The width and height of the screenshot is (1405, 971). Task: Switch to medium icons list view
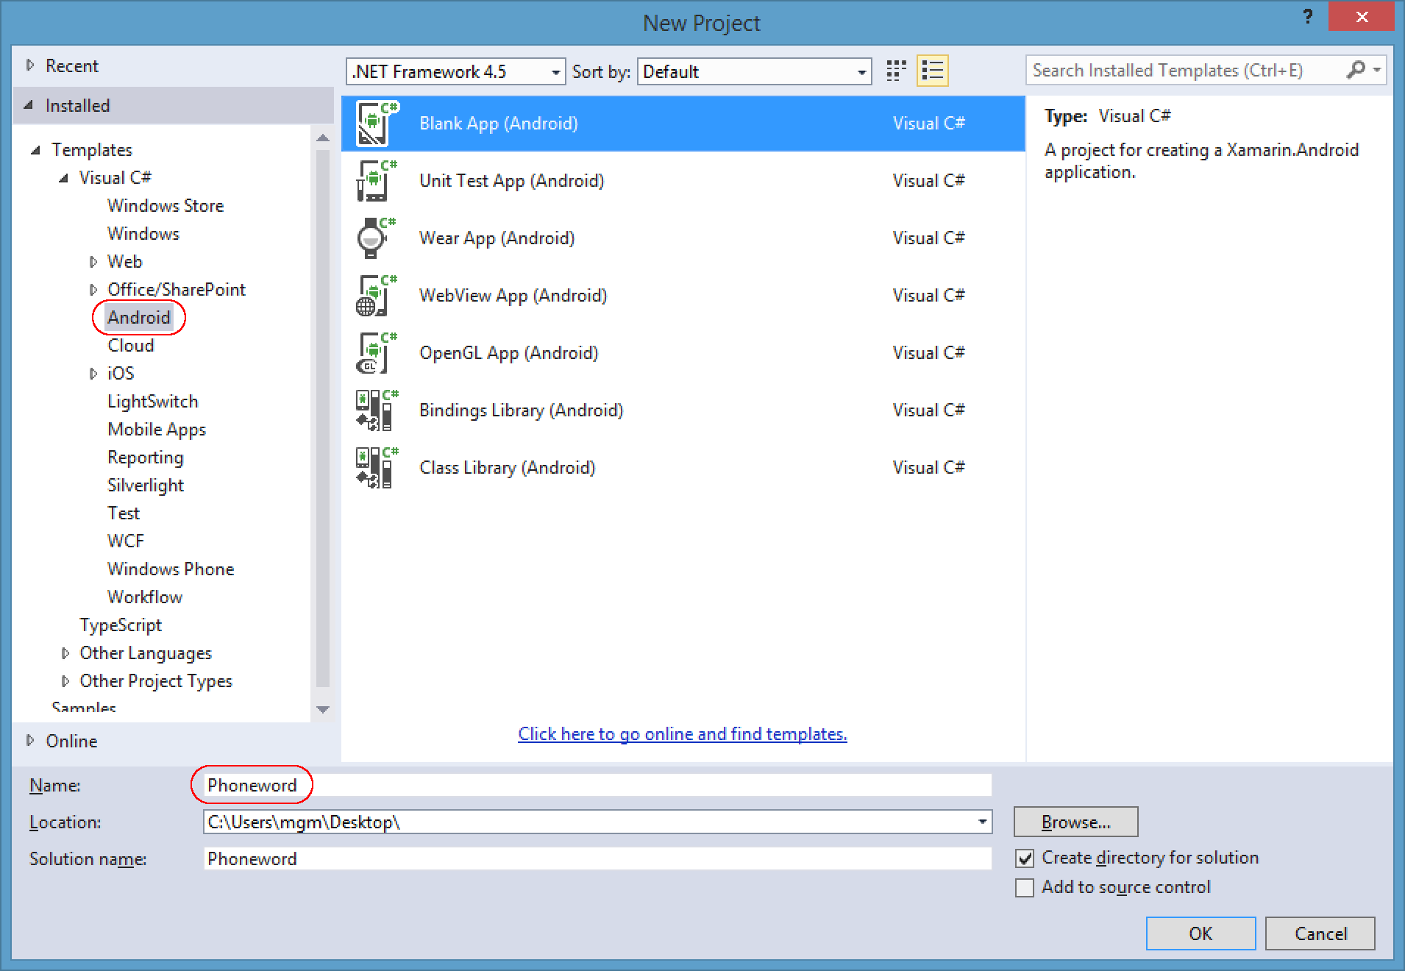coord(932,71)
